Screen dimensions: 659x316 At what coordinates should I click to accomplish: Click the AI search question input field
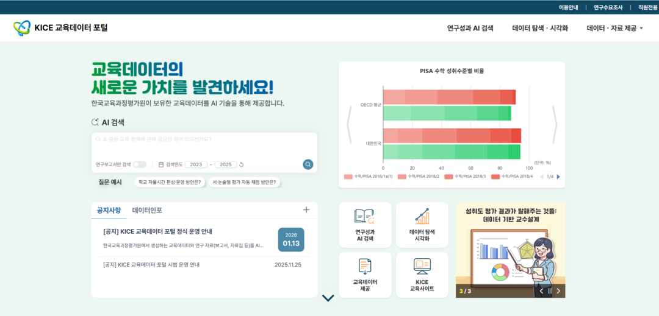pos(204,139)
